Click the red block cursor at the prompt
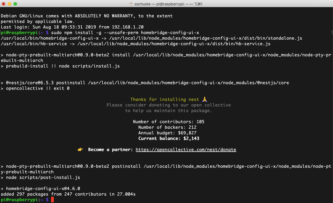Screen dimensions: 333x203 coord(52,200)
